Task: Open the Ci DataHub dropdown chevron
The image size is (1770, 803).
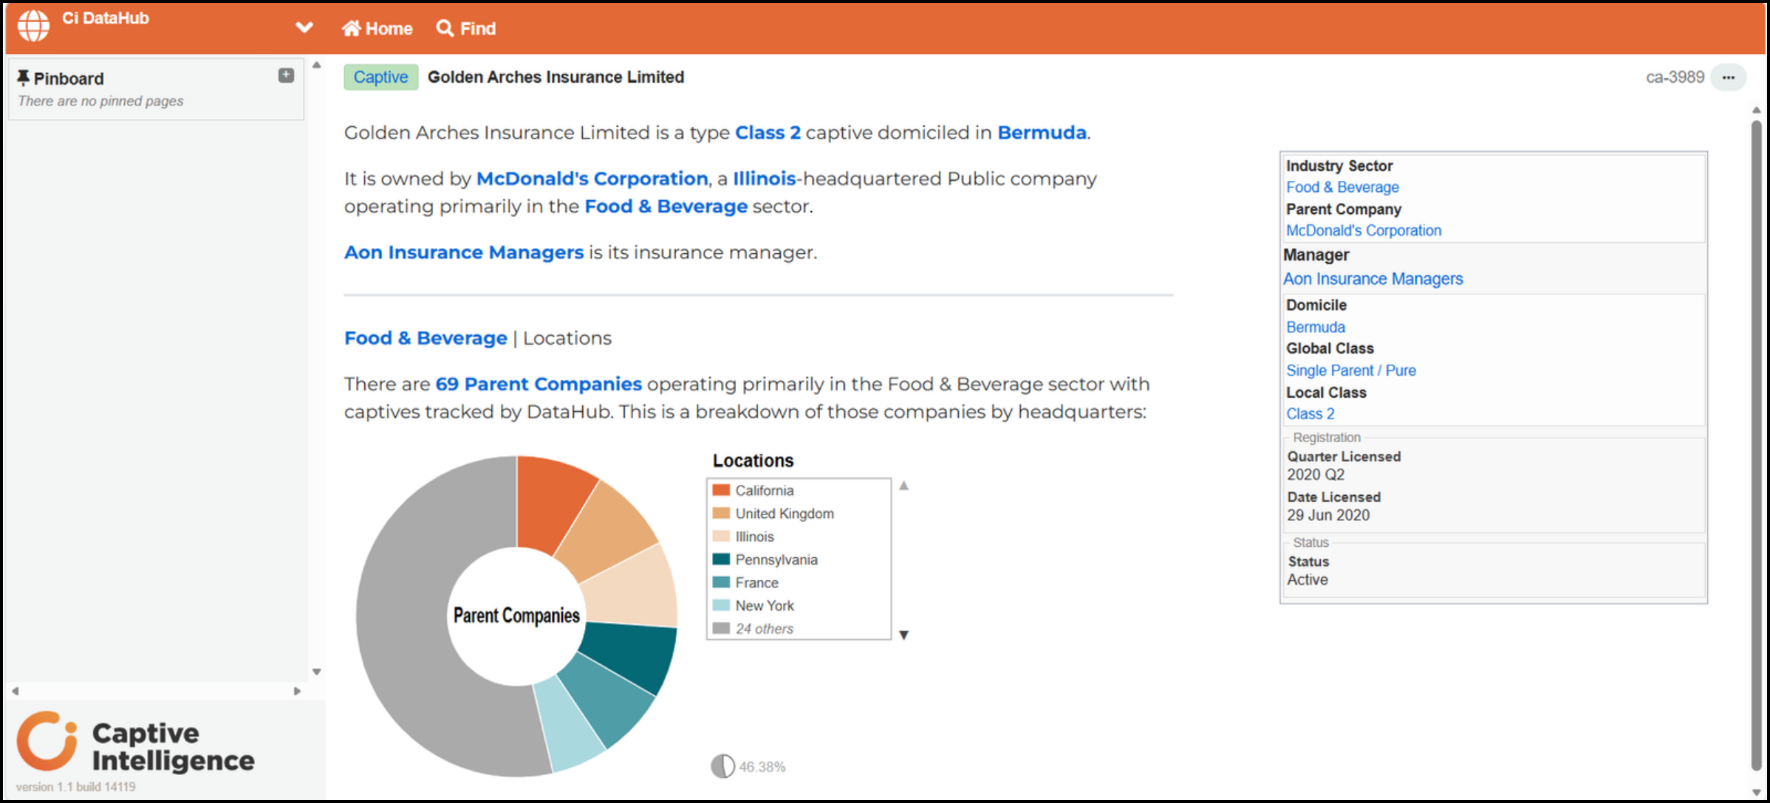Action: point(304,28)
